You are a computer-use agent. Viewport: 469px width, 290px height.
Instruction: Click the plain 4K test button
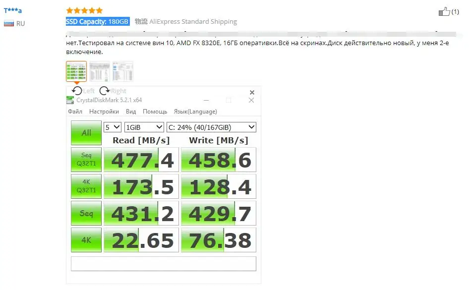[86, 240]
